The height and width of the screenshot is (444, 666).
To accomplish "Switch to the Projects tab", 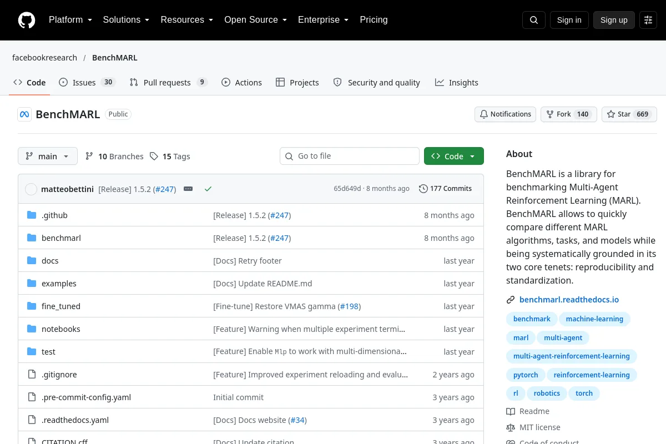I will (x=297, y=83).
